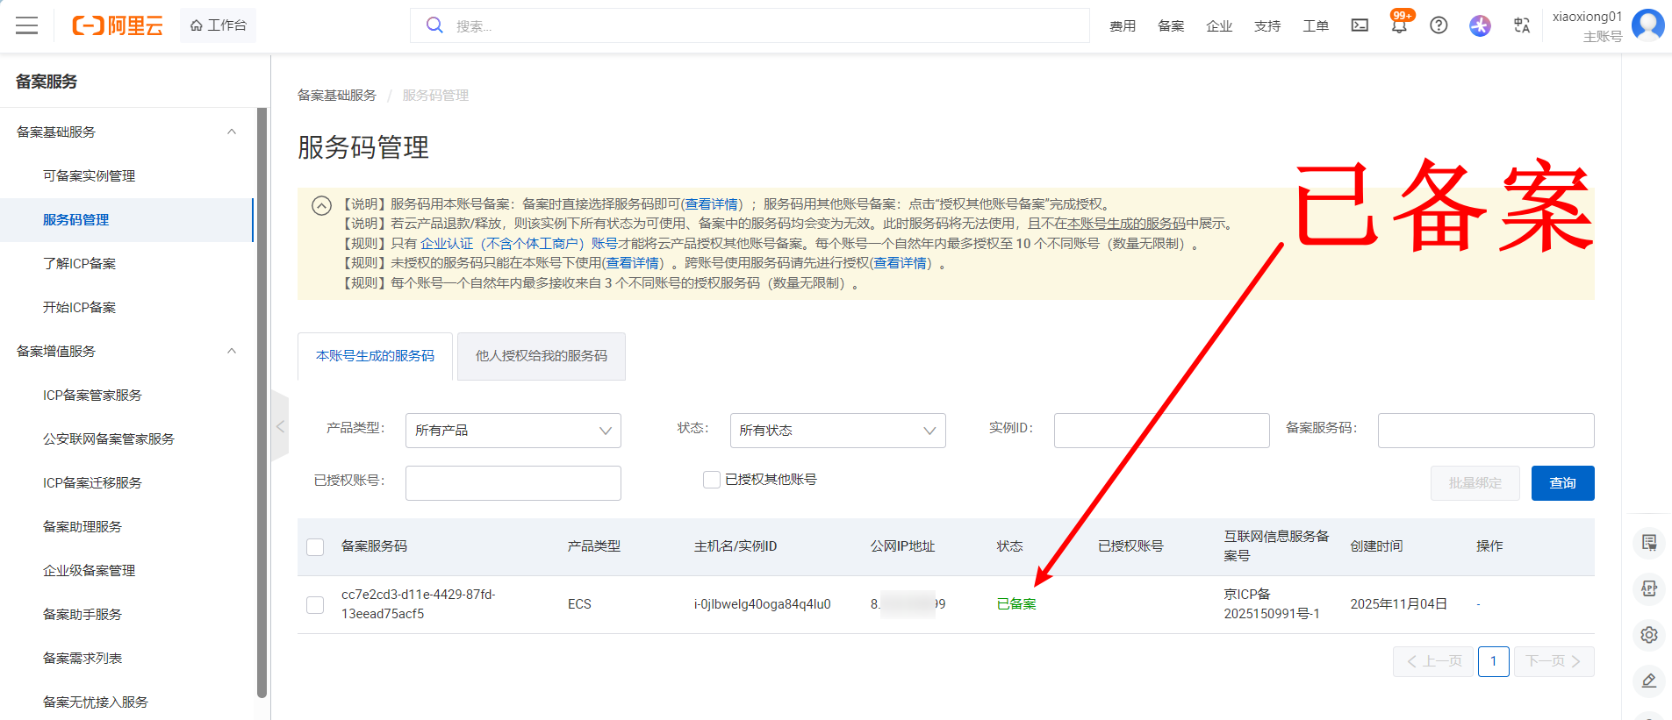Click instance ID i-0jlbwelg40oga84q4lu0
The height and width of the screenshot is (720, 1672).
(x=762, y=604)
